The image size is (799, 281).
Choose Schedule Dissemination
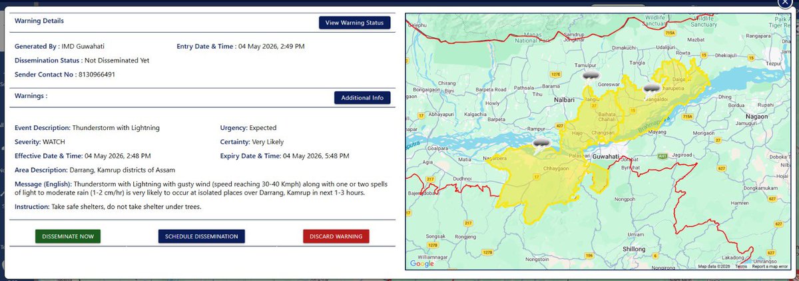[x=202, y=236]
